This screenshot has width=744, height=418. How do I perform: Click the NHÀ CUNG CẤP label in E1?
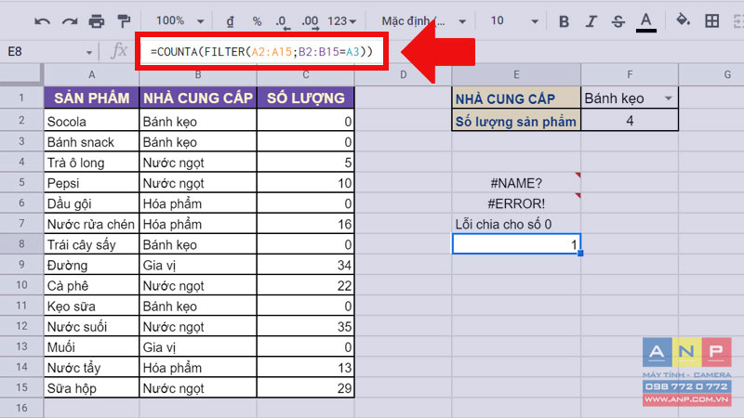point(516,98)
